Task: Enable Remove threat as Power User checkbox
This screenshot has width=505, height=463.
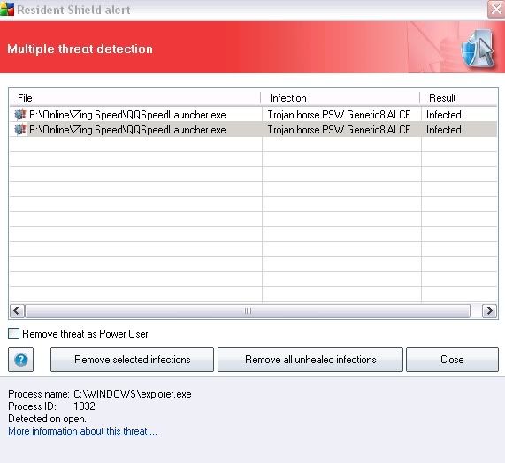Action: [13, 334]
